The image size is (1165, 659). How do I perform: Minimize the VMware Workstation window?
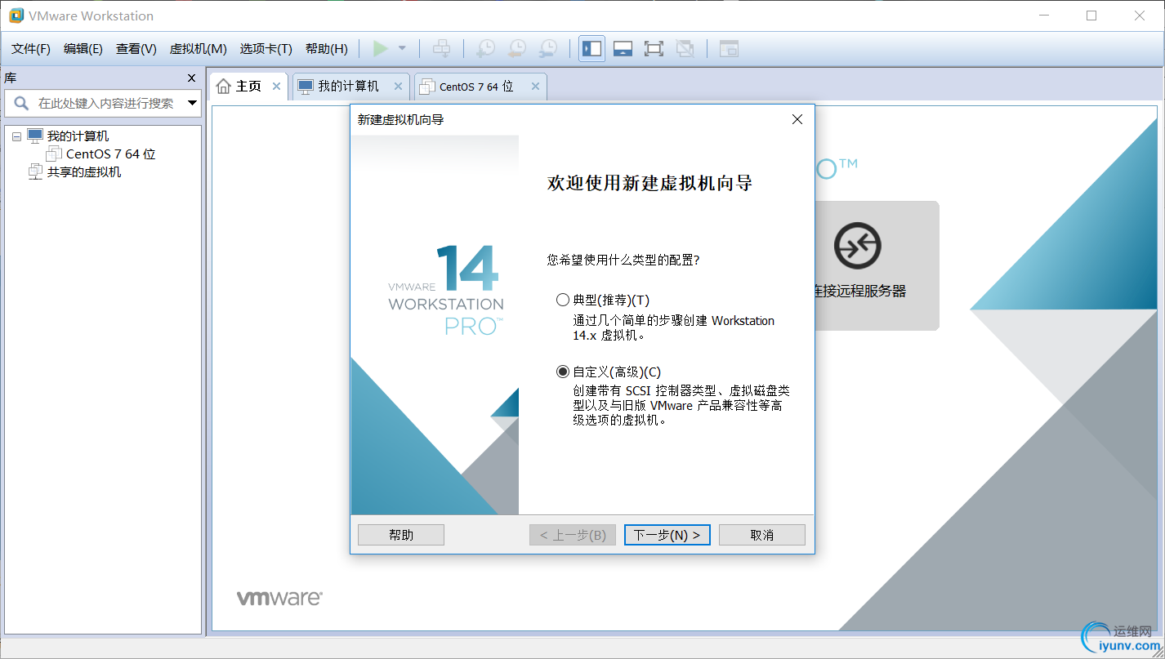tap(1043, 16)
